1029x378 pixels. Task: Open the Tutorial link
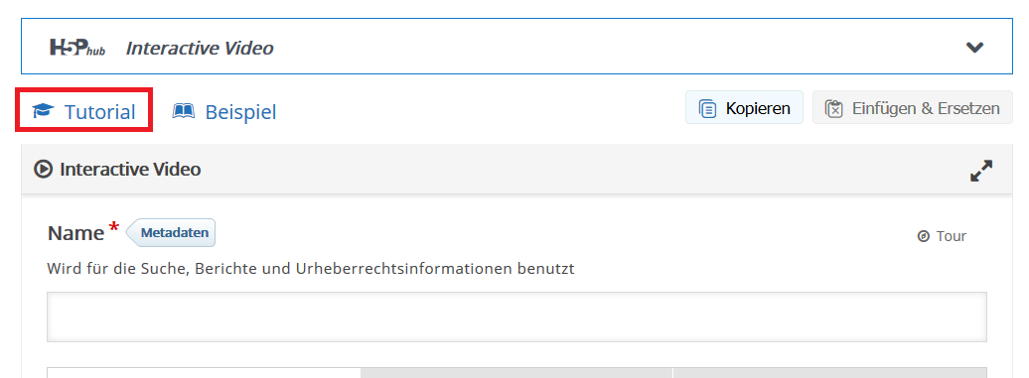click(x=84, y=111)
